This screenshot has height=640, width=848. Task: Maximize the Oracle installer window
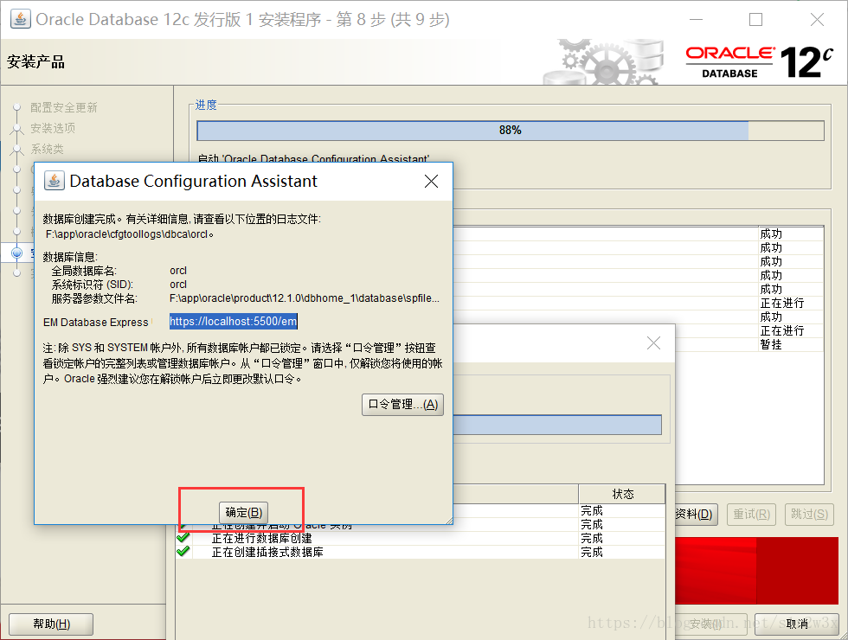coord(755,19)
